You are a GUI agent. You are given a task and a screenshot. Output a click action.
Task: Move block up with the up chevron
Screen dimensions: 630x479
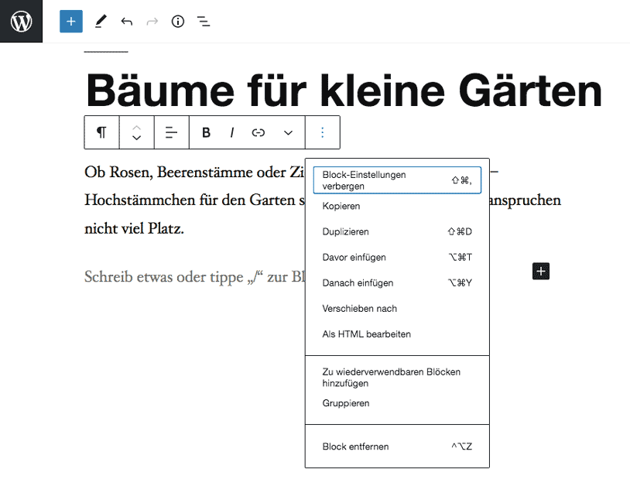click(x=137, y=127)
